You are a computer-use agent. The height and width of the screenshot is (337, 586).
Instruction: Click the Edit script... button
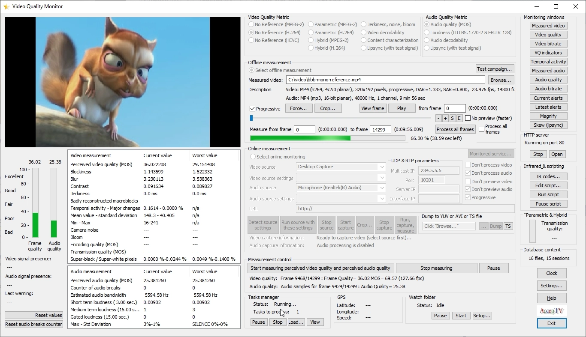pos(548,185)
